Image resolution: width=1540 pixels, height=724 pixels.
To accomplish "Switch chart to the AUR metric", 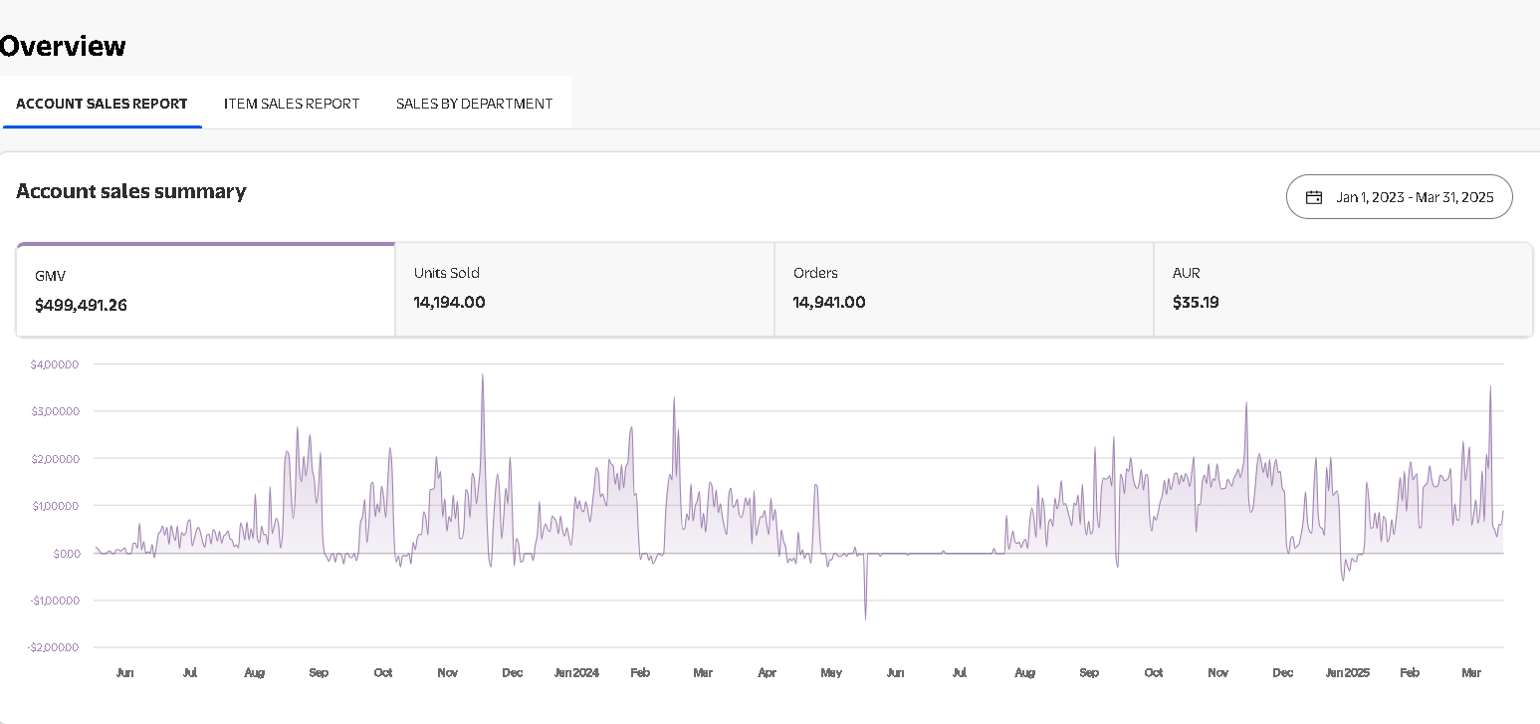I will point(1343,290).
